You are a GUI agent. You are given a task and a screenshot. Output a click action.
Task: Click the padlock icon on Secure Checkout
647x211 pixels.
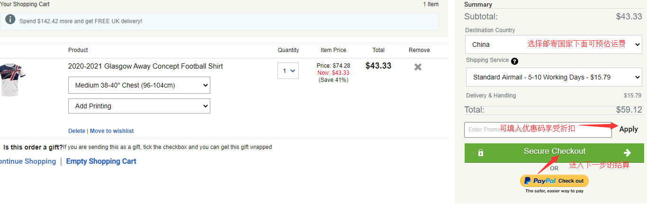[x=481, y=153]
